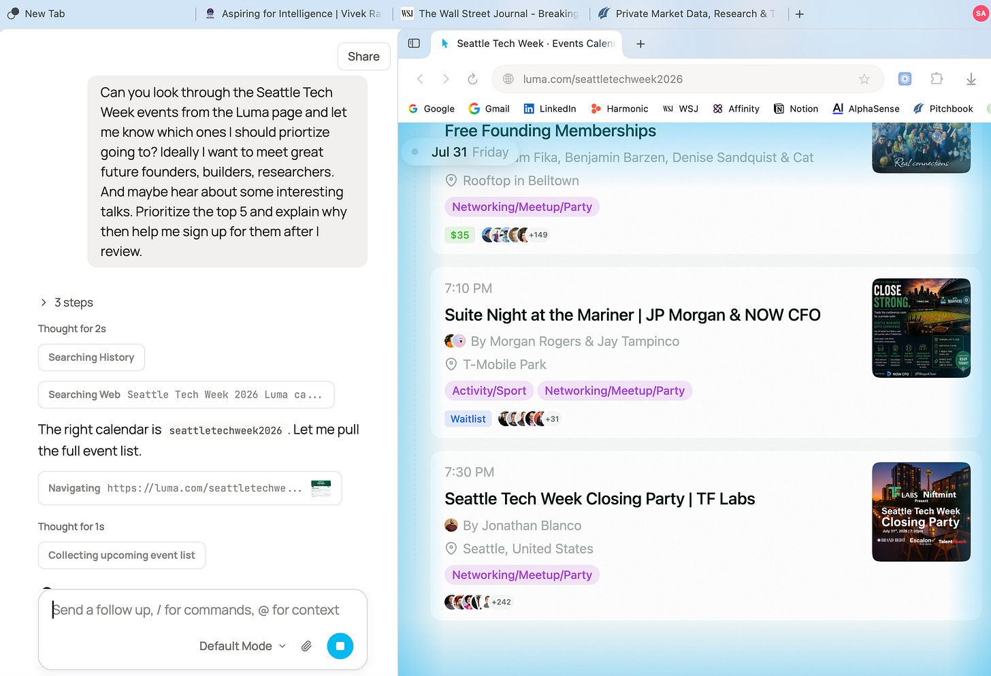Click 'By Jonathan Blanco' host text

click(x=522, y=526)
